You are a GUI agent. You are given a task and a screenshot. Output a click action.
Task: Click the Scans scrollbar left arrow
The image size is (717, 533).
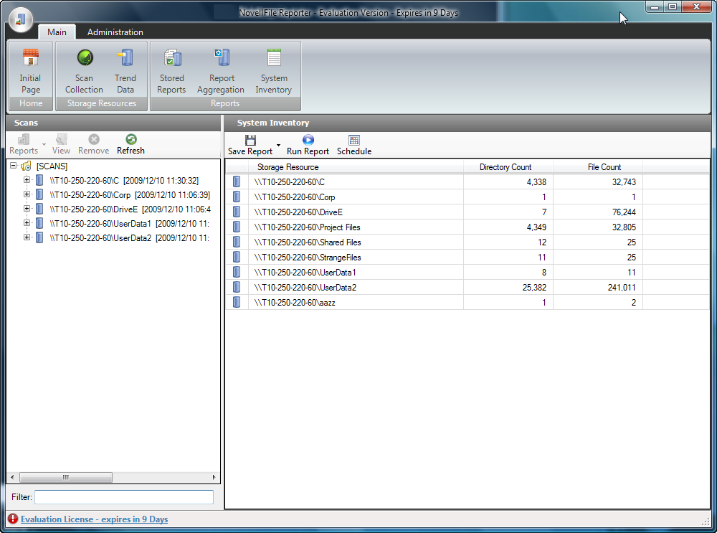coord(12,477)
